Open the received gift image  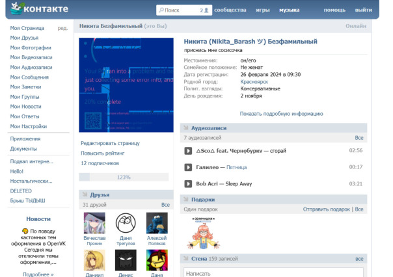point(204,233)
